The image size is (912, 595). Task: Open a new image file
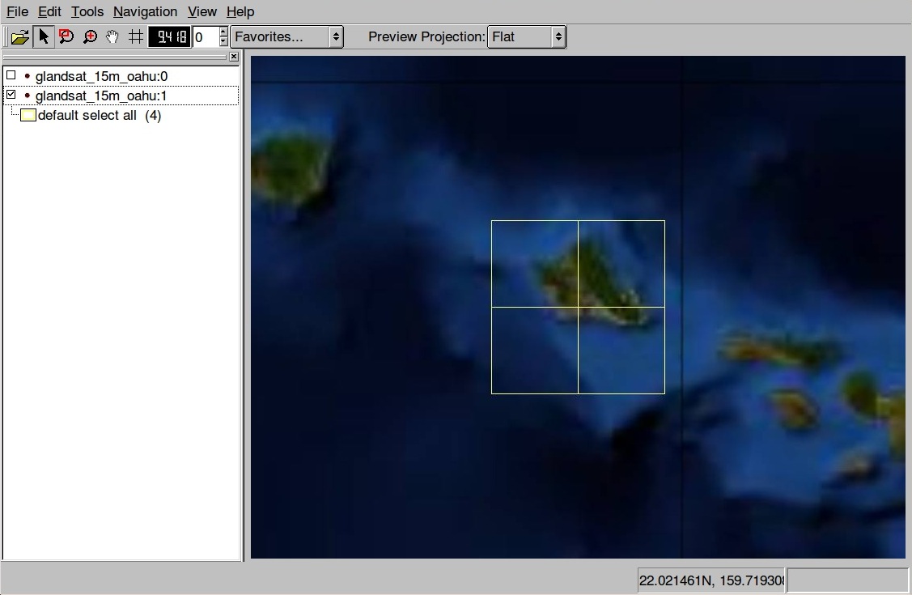(x=19, y=36)
